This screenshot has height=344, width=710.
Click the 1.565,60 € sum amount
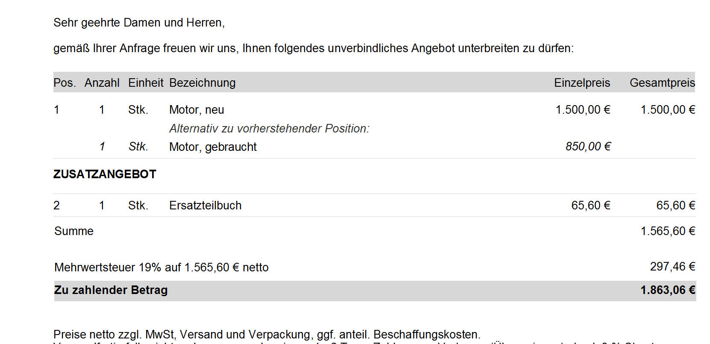pos(668,231)
